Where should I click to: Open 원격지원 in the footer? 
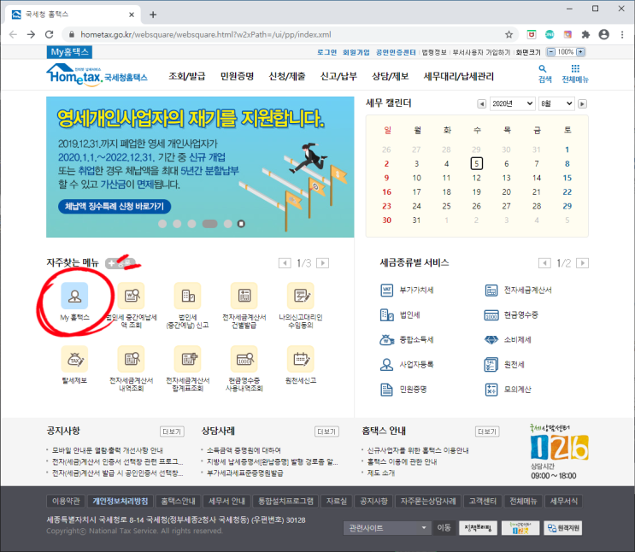point(563,528)
